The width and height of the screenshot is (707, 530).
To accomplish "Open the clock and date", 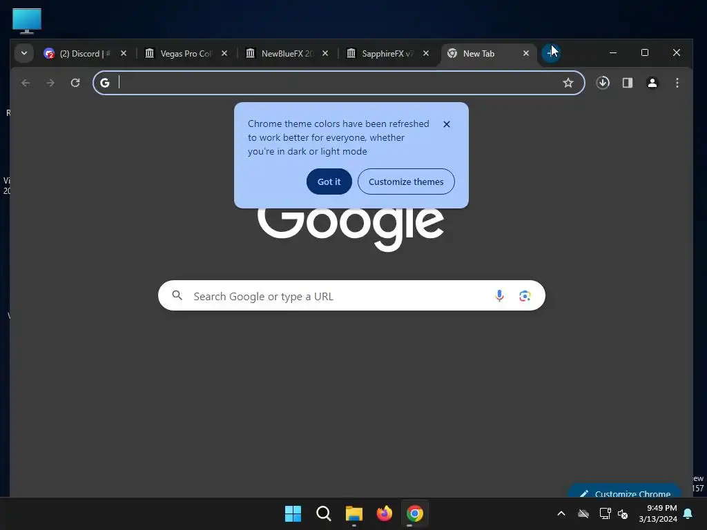I will [x=658, y=513].
